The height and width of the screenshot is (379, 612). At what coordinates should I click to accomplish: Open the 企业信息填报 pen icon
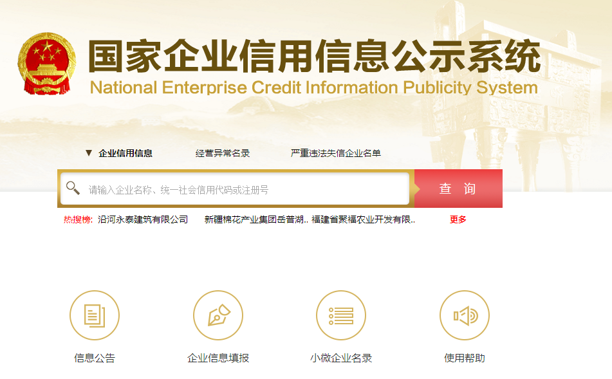tap(218, 315)
